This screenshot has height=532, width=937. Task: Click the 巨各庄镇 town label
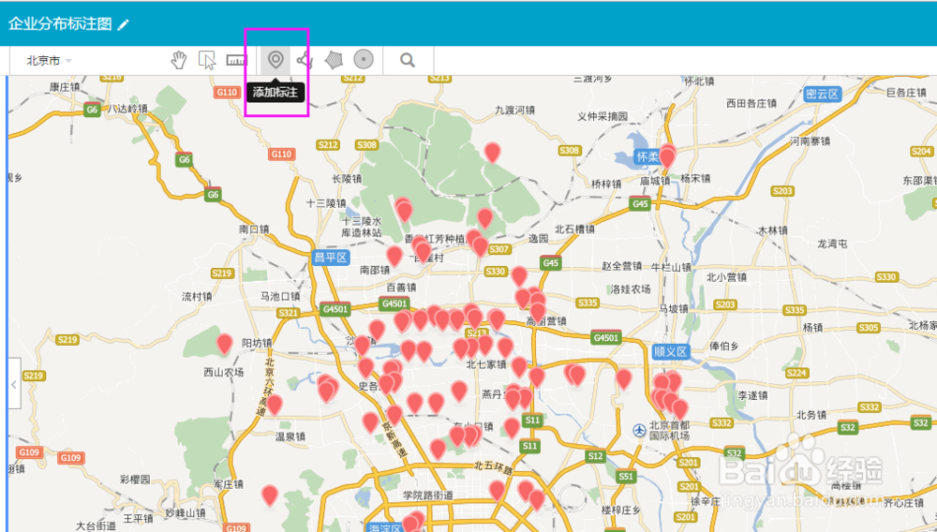coord(906,93)
